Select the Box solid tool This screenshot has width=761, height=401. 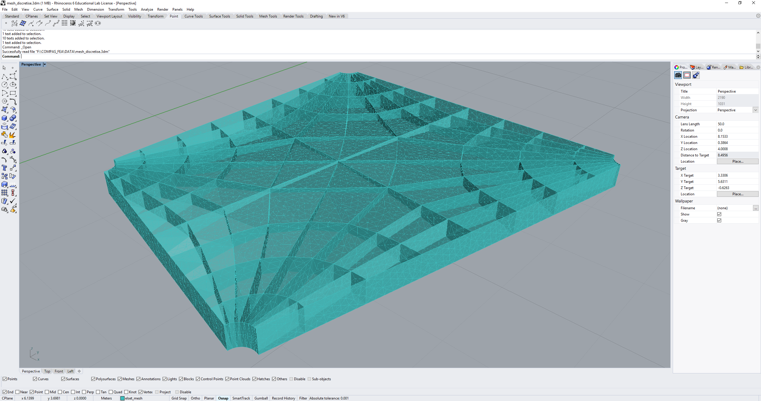click(4, 118)
